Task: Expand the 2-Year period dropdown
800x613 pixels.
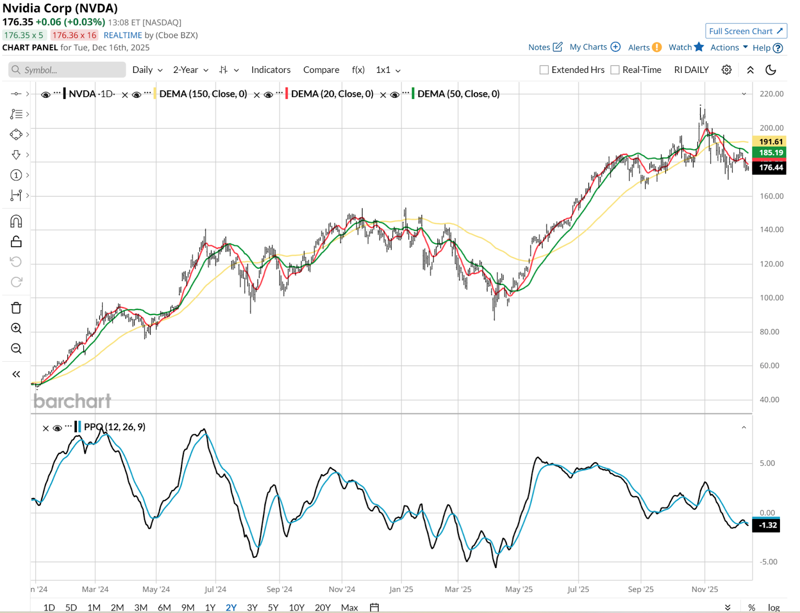Action: 190,70
